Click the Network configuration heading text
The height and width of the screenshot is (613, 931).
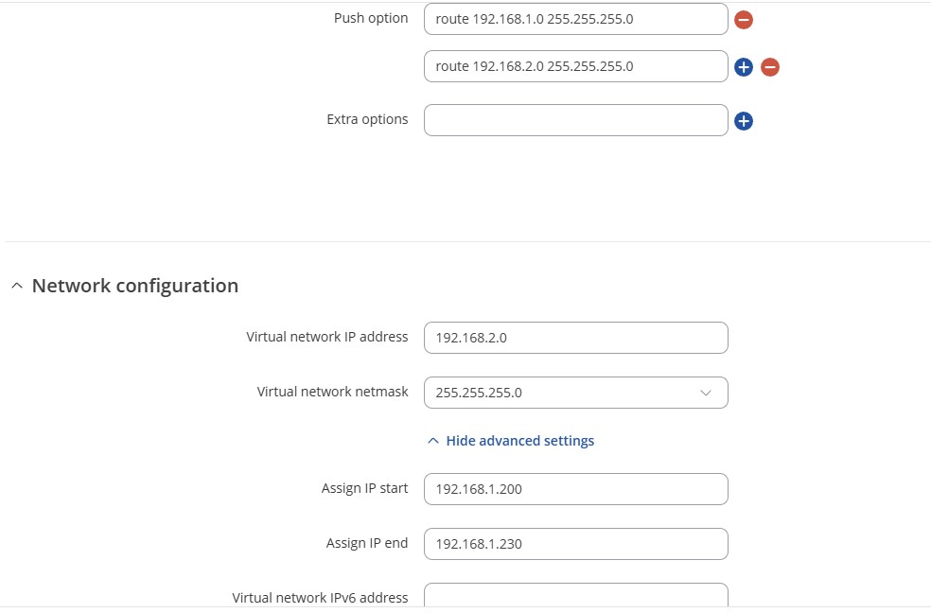click(135, 286)
